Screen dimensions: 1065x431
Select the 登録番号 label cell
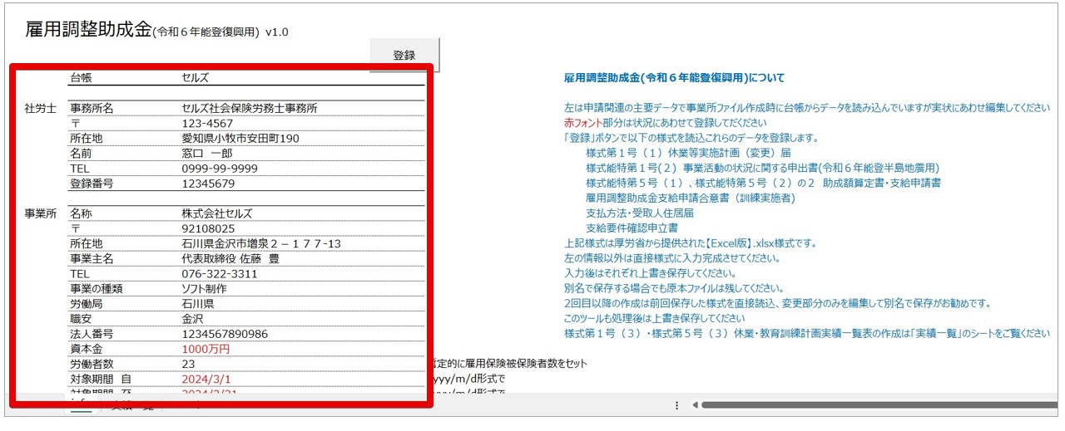92,183
